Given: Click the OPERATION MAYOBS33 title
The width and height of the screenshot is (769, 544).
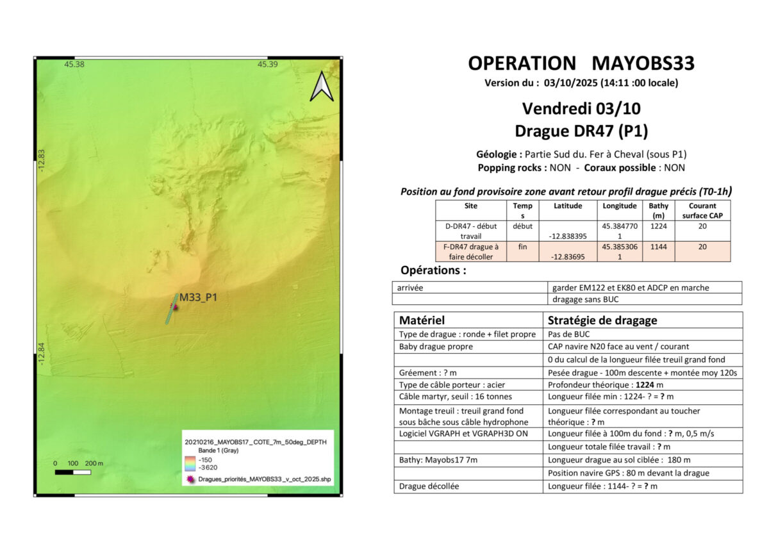Looking at the screenshot, I should click(581, 63).
